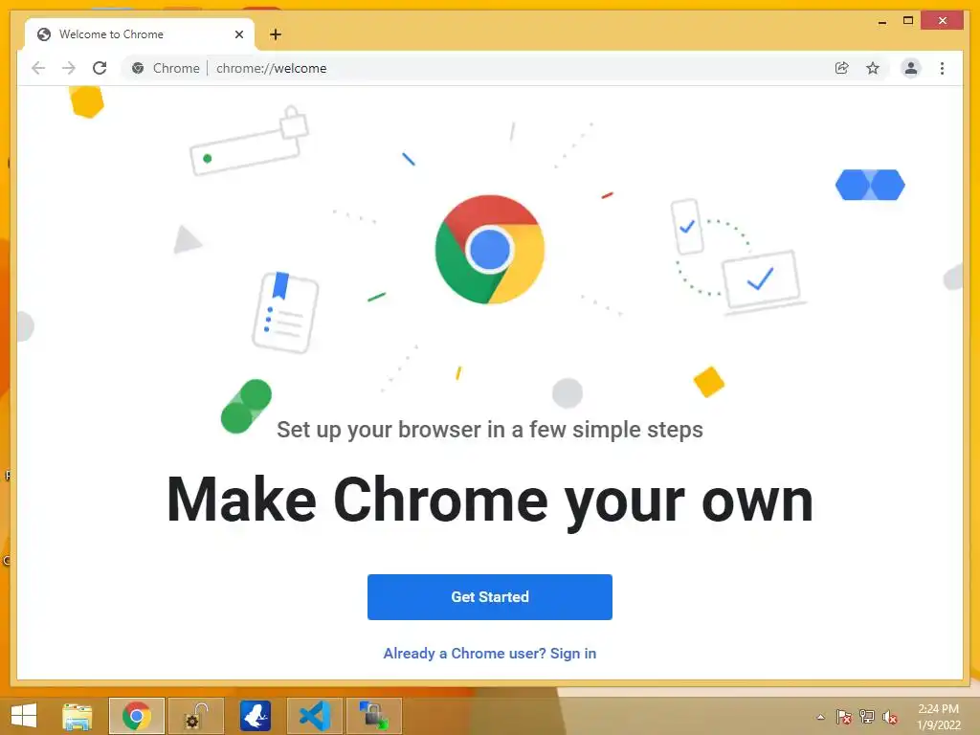The width and height of the screenshot is (980, 735).
Task: Click the Get Started button
Action: click(489, 597)
